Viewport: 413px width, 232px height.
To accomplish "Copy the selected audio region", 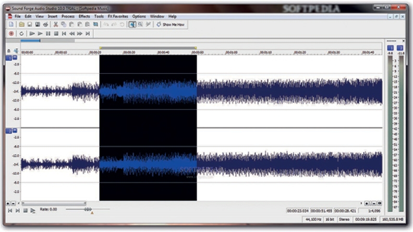I will point(64,24).
